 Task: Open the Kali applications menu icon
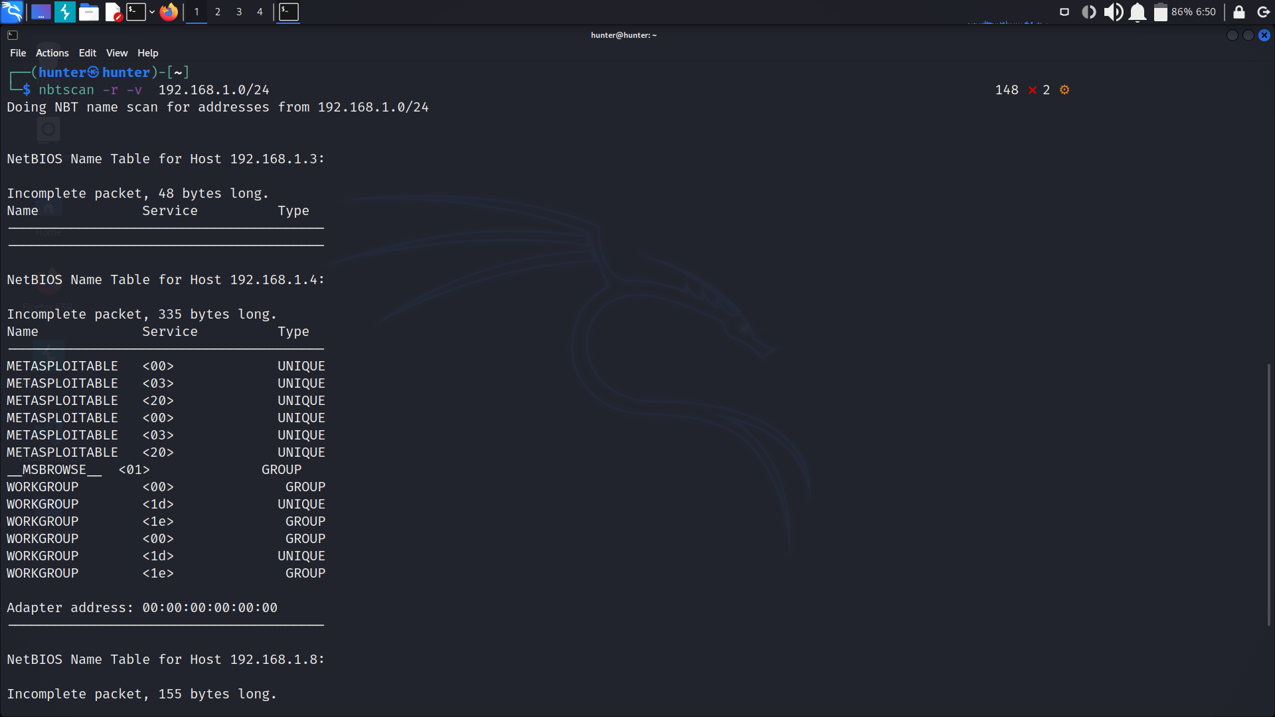click(12, 11)
